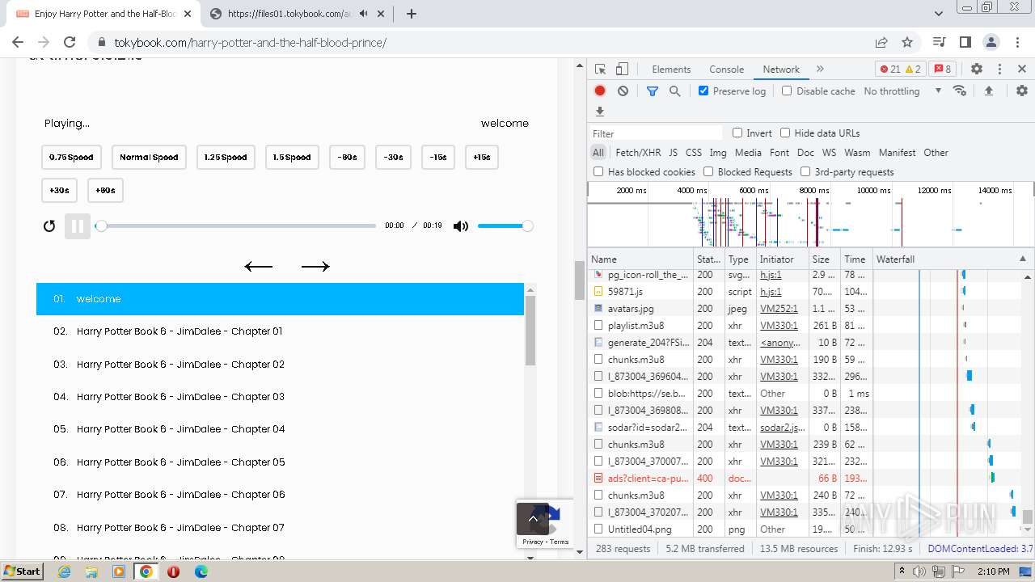Set playback to 1.25 Speed
Screen dimensions: 1035x582
pos(226,158)
